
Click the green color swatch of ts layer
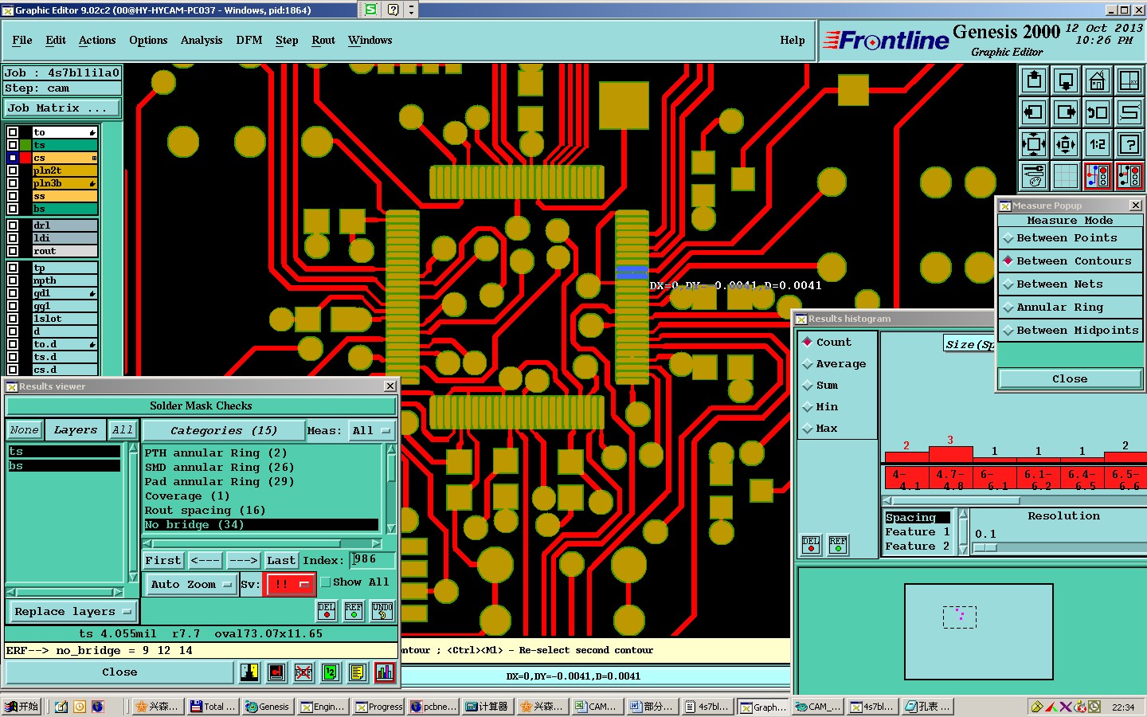(25, 145)
